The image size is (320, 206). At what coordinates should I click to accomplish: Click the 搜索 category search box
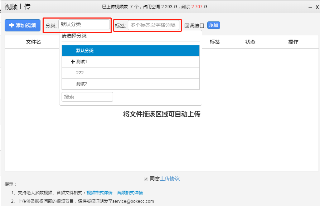click(x=87, y=97)
